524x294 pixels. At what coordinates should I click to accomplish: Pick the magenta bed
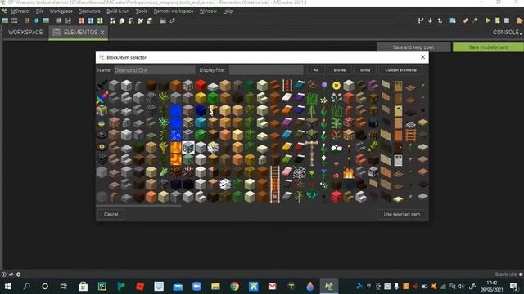(x=287, y=122)
